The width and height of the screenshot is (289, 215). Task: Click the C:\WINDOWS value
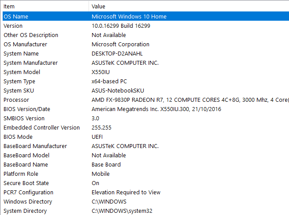[109, 201]
